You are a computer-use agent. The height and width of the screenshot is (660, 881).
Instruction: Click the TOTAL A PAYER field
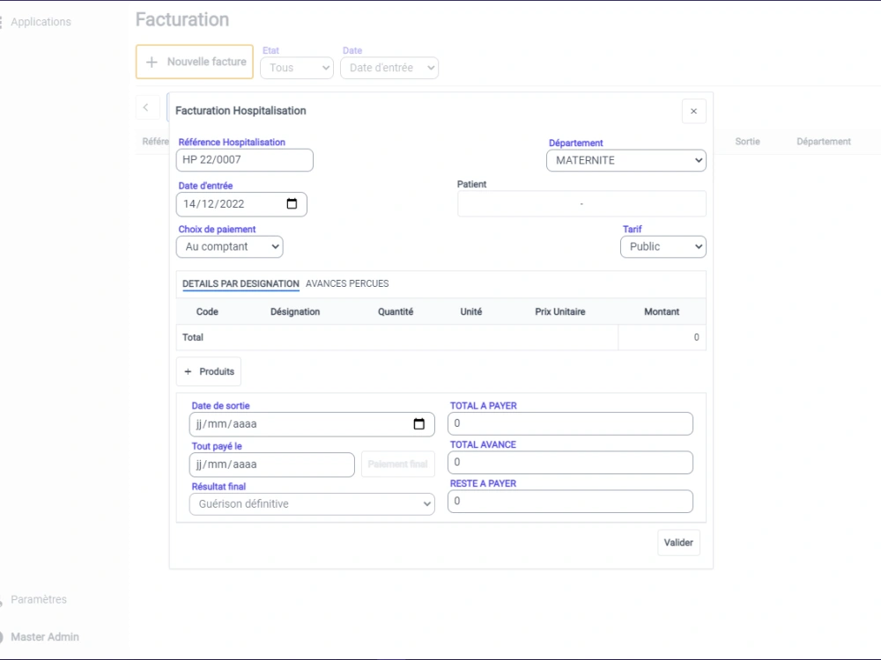click(x=570, y=424)
